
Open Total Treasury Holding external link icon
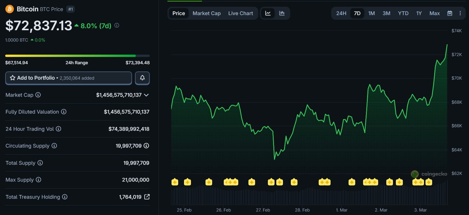click(147, 197)
